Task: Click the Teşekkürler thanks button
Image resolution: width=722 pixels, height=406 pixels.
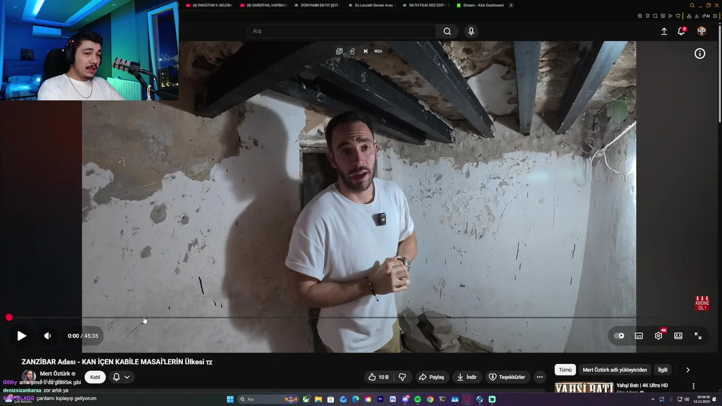Action: tap(507, 377)
